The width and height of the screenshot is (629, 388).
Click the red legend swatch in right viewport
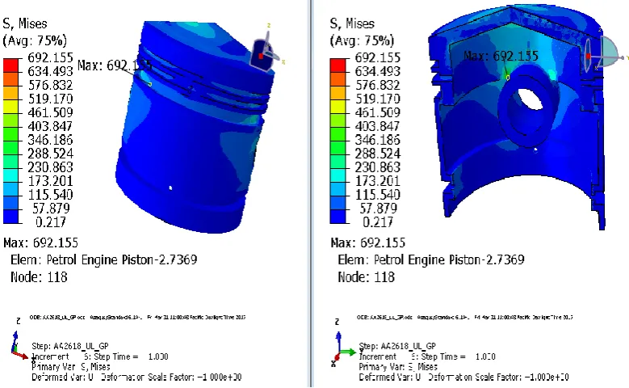click(x=338, y=65)
